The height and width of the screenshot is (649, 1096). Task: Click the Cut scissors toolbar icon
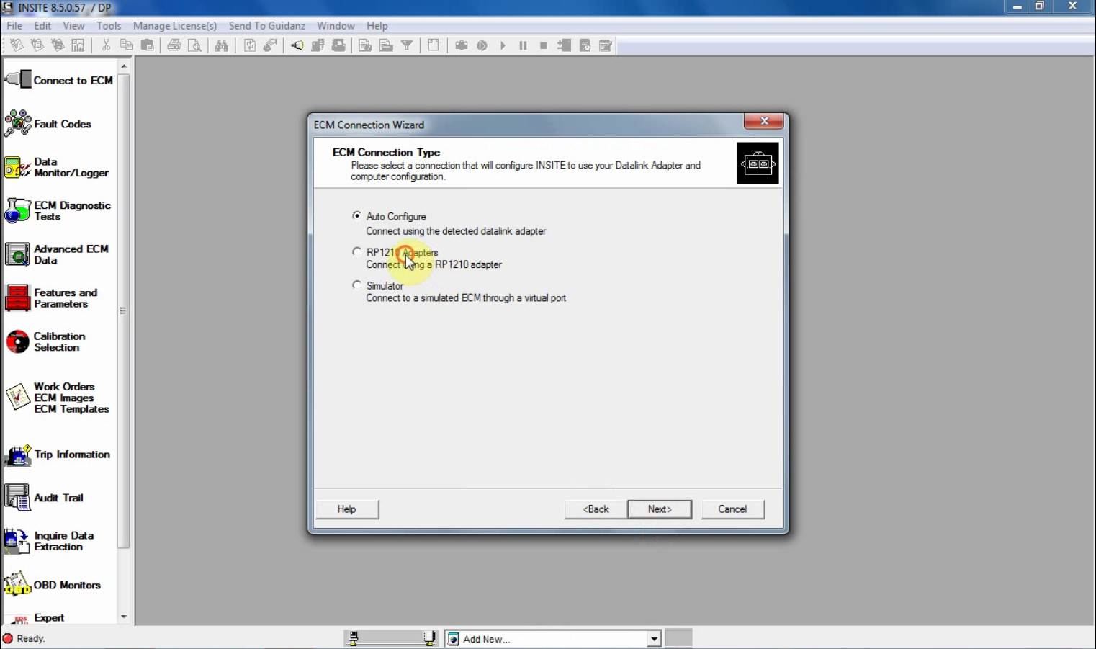(106, 45)
